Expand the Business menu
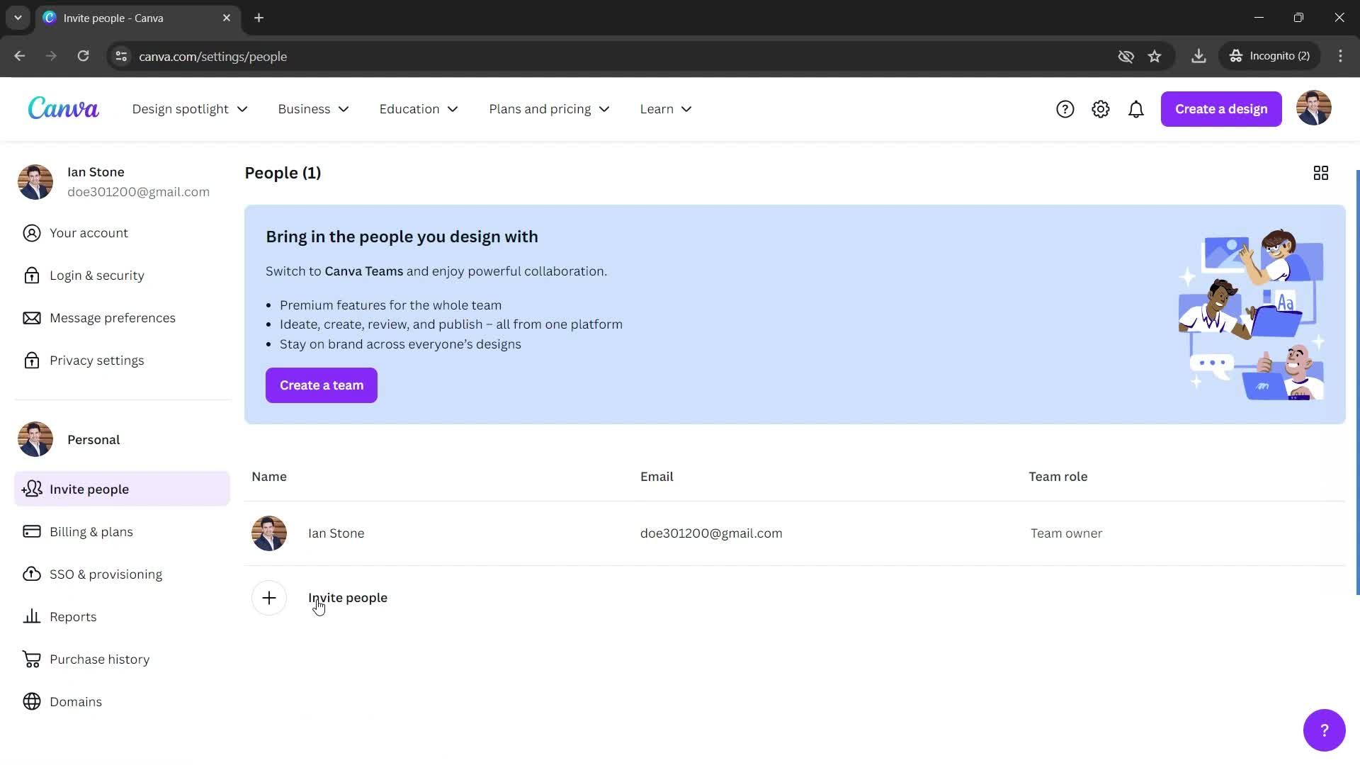 click(x=313, y=109)
